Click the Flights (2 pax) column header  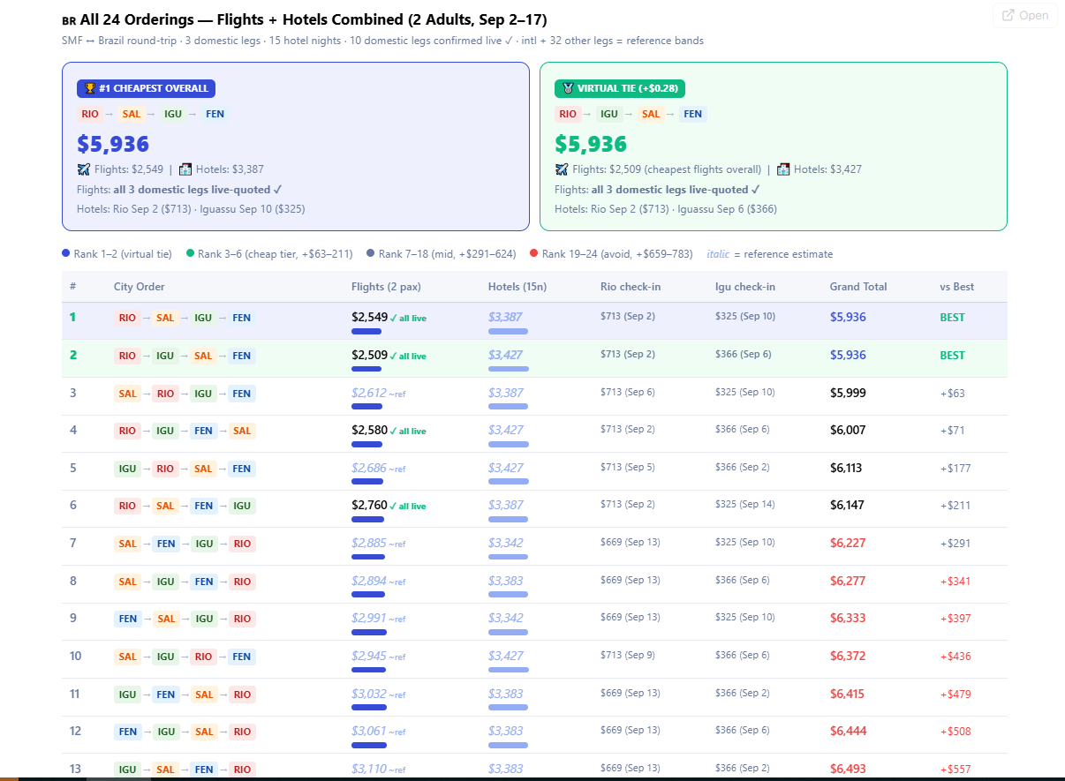386,287
